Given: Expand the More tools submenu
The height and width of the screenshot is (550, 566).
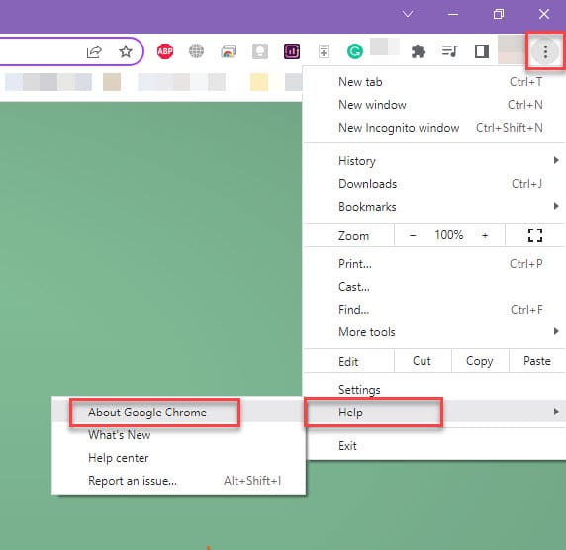Looking at the screenshot, I should tap(433, 332).
